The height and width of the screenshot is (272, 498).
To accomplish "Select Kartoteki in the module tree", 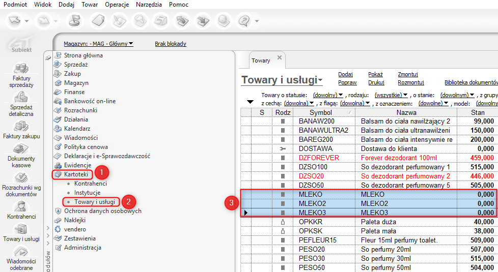I will 76,174.
